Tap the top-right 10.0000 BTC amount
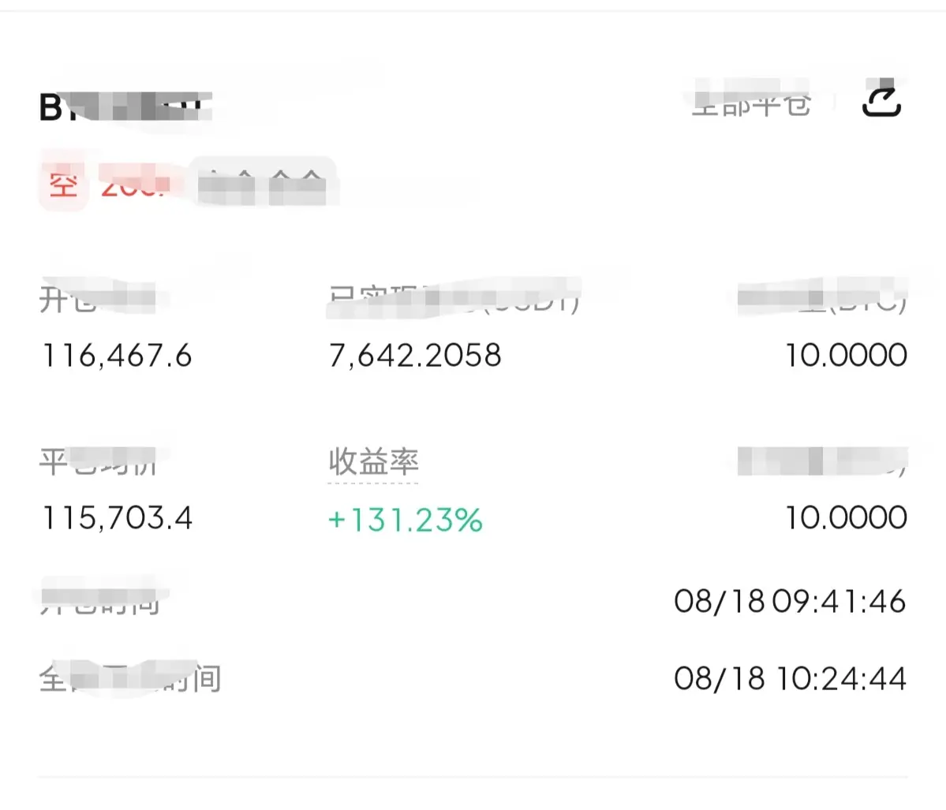 (846, 355)
